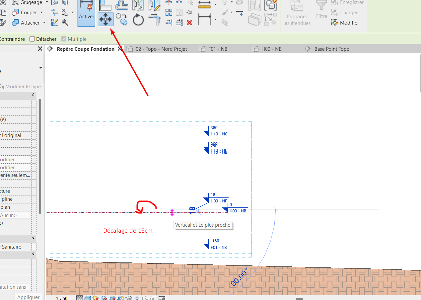Click the Pin element icon
Viewport: 421px width, 300px height.
pos(189,13)
